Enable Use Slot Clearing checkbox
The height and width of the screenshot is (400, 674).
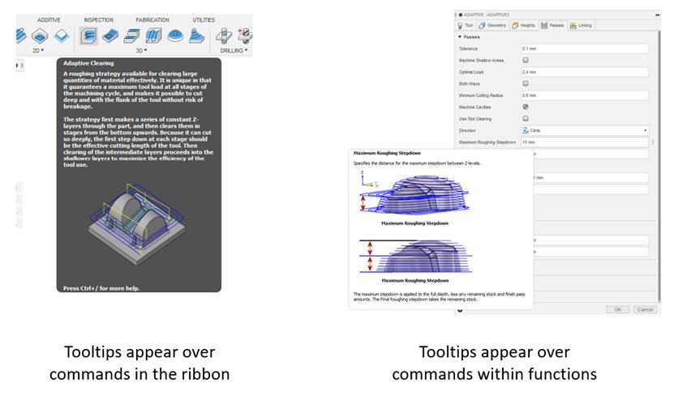pyautogui.click(x=526, y=118)
